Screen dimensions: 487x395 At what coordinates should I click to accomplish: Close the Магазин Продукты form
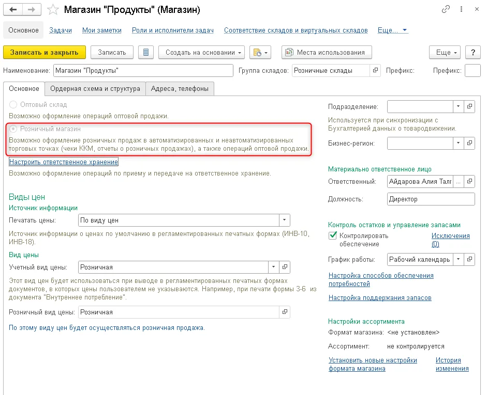pos(477,9)
